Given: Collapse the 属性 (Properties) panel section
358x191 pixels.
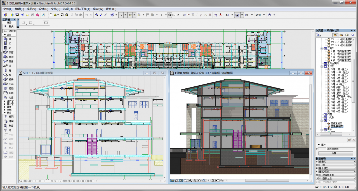Looking at the screenshot, I should click(x=319, y=145).
